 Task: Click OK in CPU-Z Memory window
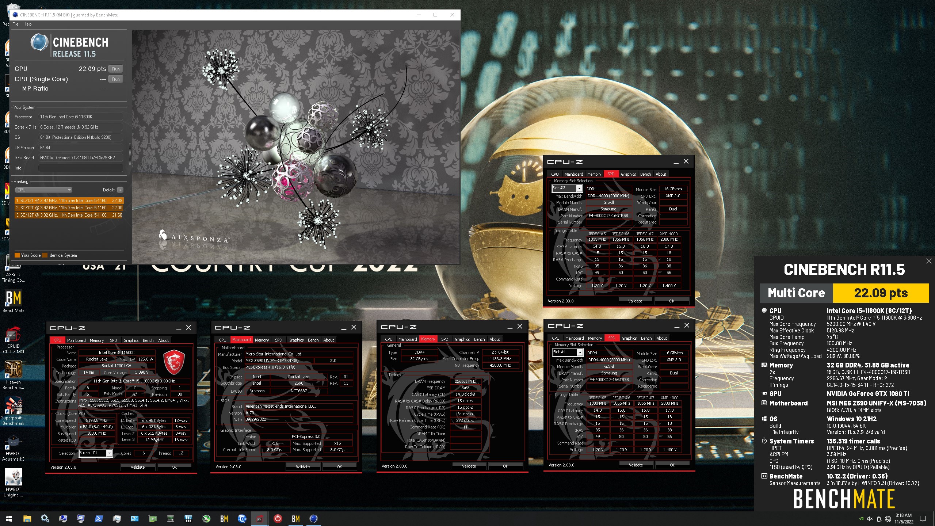pyautogui.click(x=505, y=466)
